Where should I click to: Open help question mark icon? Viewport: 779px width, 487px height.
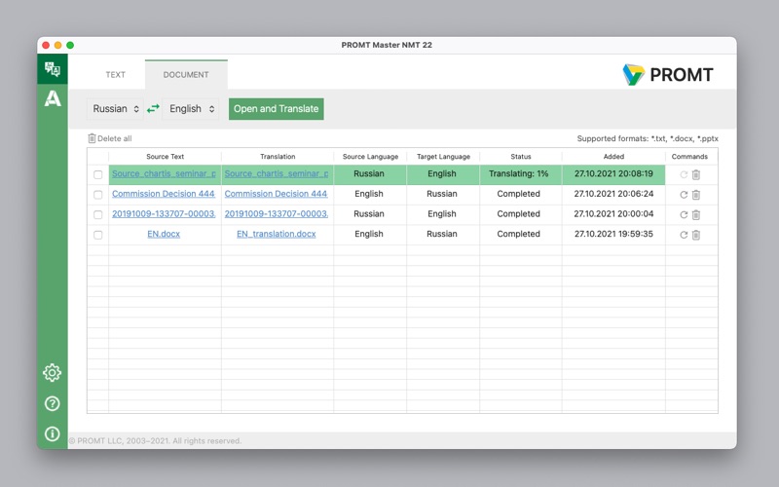pos(53,403)
